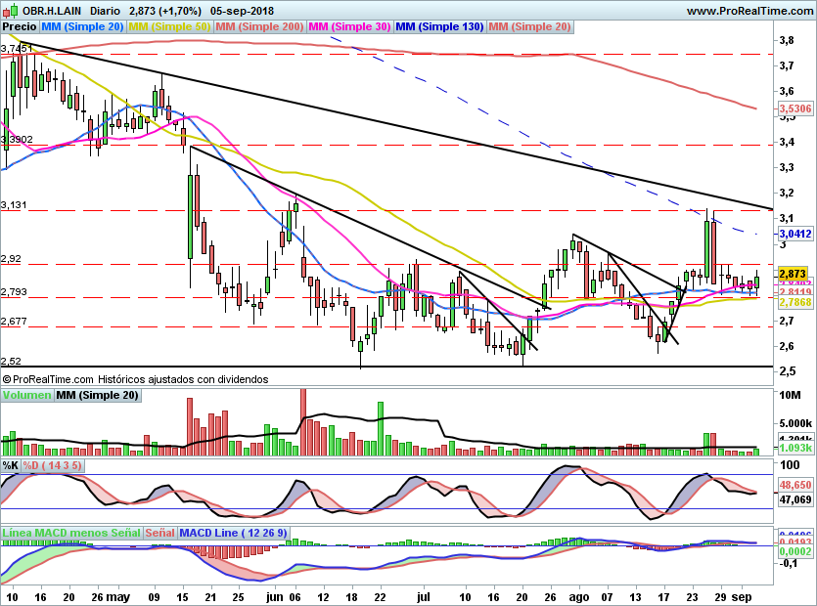817x606 pixels.
Task: Select the yellow MM (Simple 50) legend
Action: 170,26
